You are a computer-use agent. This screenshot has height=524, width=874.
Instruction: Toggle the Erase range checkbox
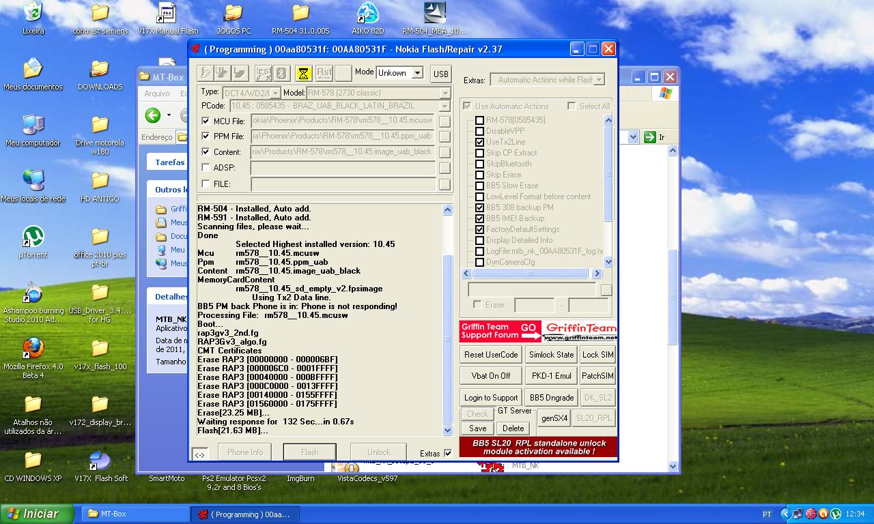[478, 305]
